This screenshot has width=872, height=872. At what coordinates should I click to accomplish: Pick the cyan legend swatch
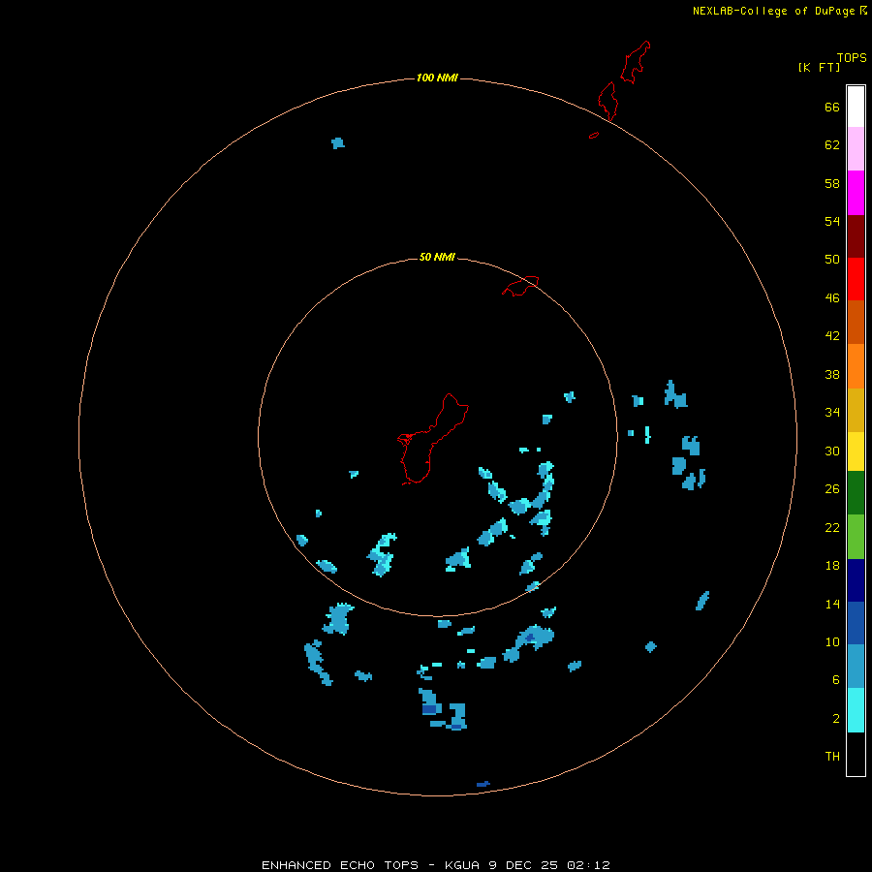click(x=856, y=709)
